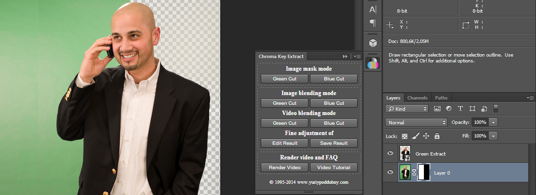The width and height of the screenshot is (536, 195).
Task: Lock transparent pixels of the layer
Action: click(404, 136)
